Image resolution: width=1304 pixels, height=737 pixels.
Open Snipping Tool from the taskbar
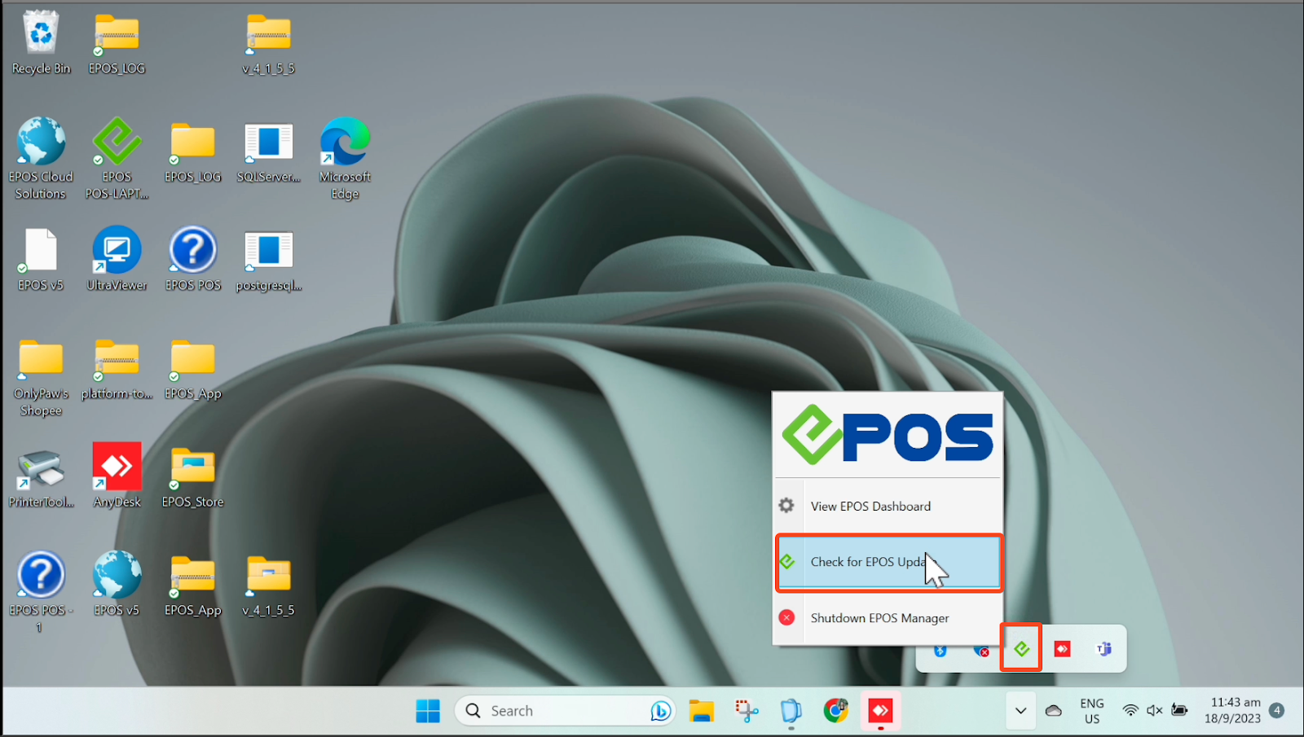point(747,711)
